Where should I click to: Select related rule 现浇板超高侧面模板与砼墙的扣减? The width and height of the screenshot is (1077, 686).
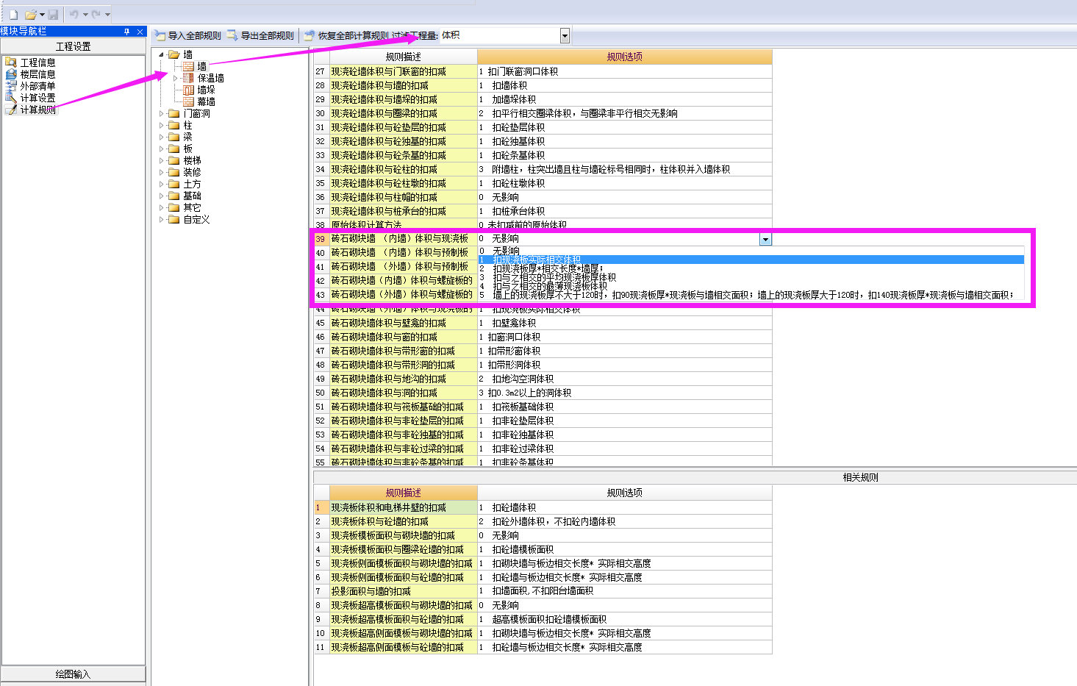tap(404, 647)
